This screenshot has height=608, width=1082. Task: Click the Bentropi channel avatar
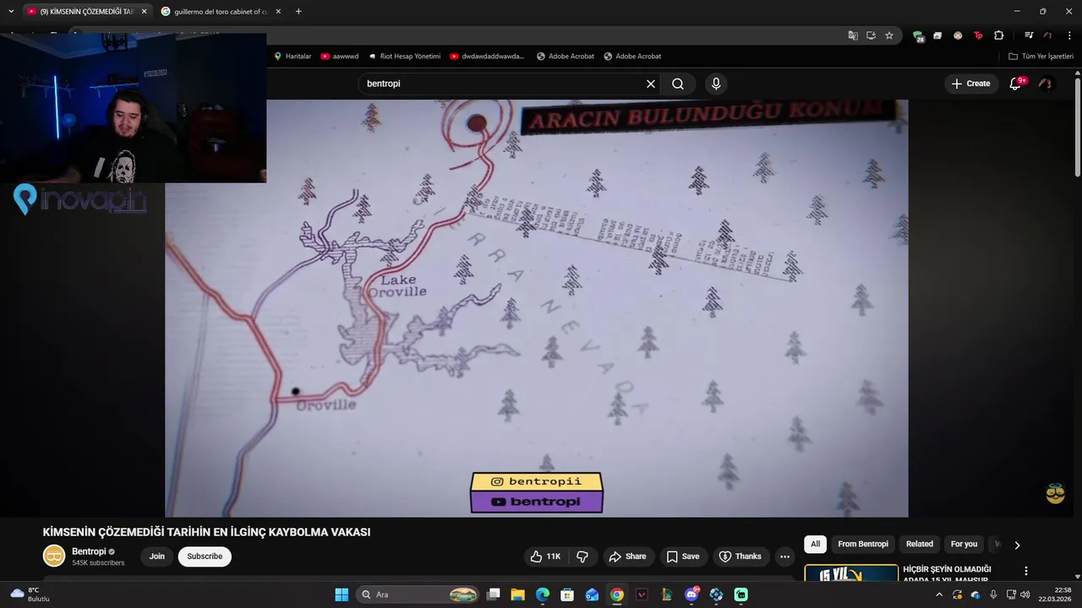(54, 556)
